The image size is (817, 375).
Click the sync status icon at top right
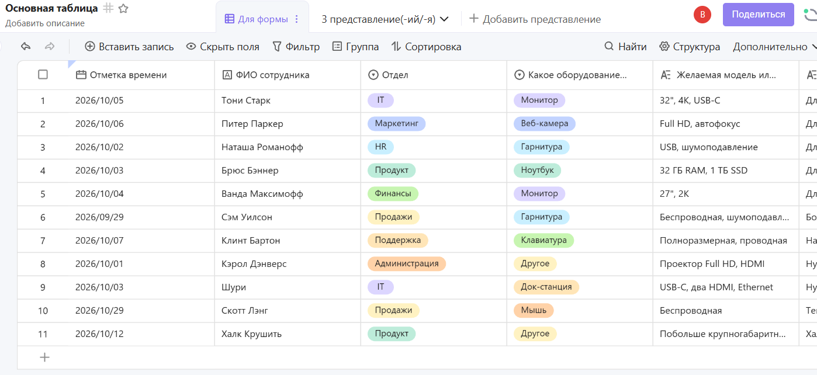(811, 15)
